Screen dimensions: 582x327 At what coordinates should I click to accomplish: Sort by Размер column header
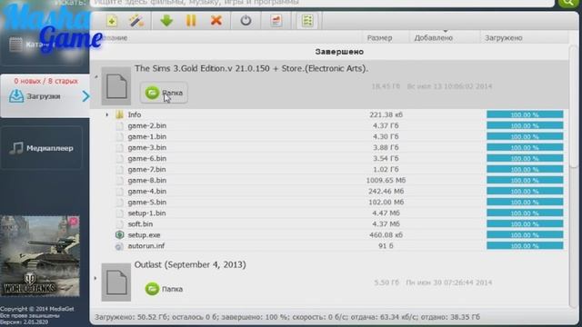[x=379, y=38]
